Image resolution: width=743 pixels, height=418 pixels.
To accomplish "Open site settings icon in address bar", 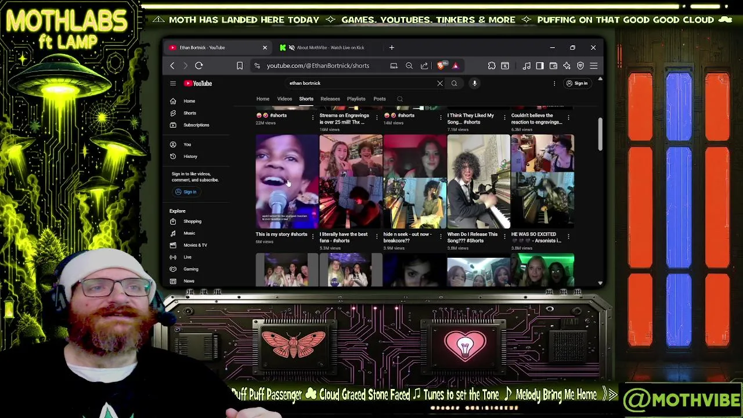I will point(257,66).
